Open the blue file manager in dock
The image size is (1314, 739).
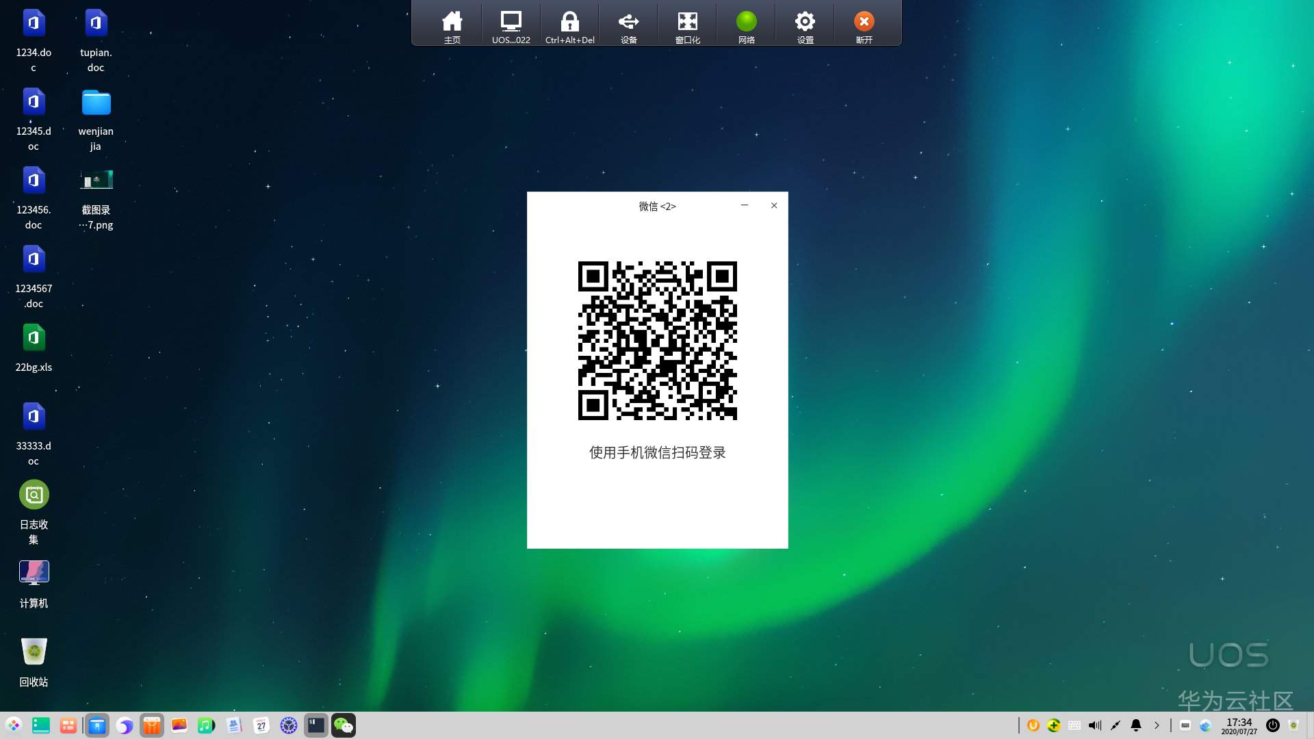[x=97, y=725]
